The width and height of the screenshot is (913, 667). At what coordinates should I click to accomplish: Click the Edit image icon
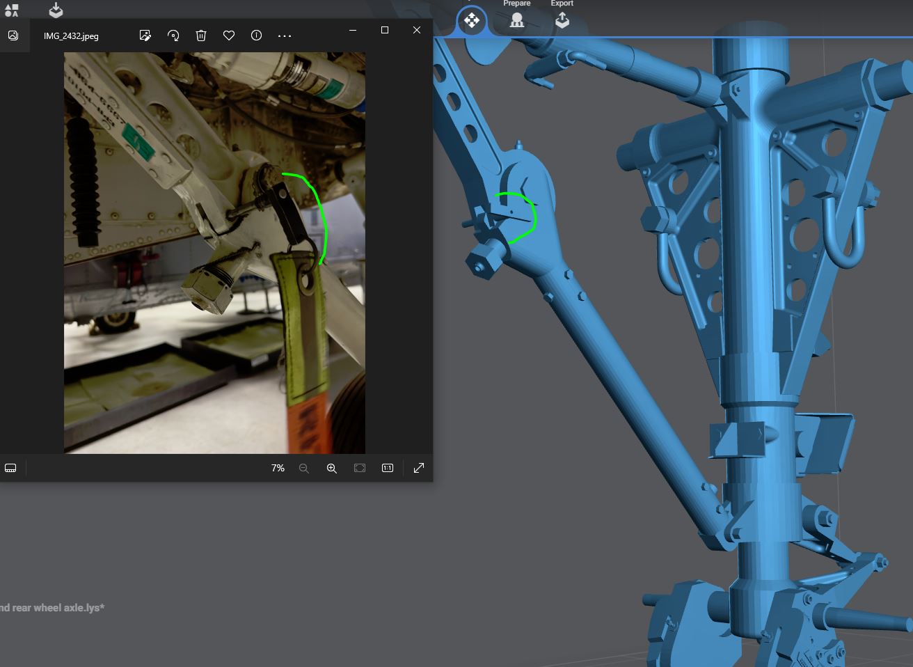tap(145, 36)
